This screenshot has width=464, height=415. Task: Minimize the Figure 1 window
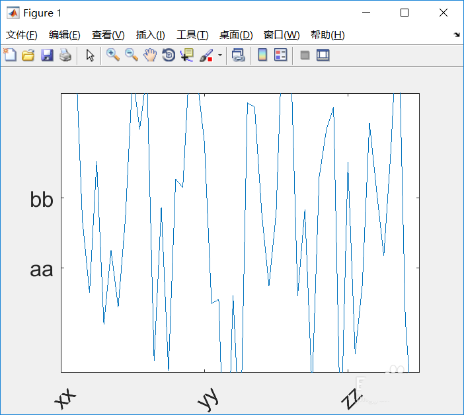coord(366,13)
